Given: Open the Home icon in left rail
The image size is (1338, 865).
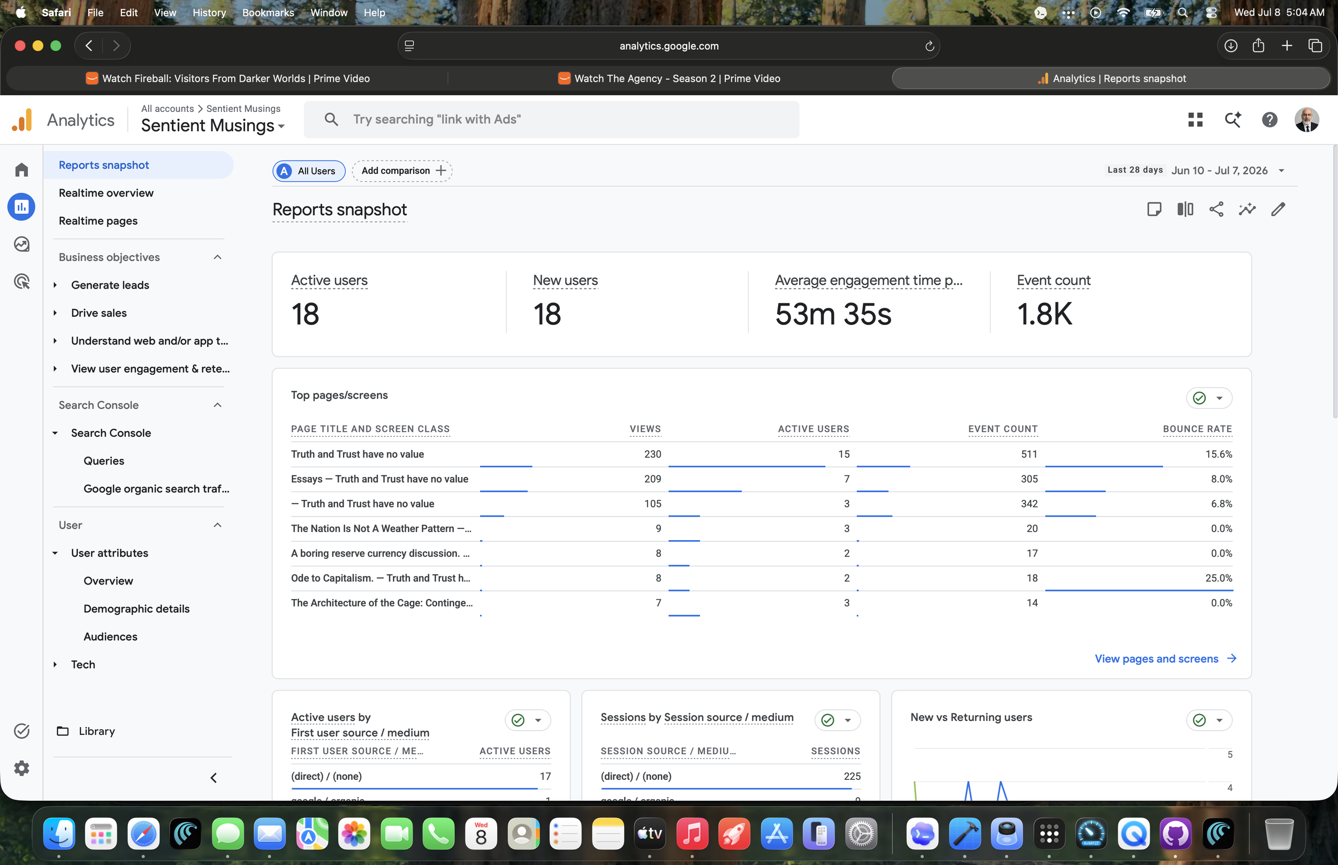Looking at the screenshot, I should (21, 170).
